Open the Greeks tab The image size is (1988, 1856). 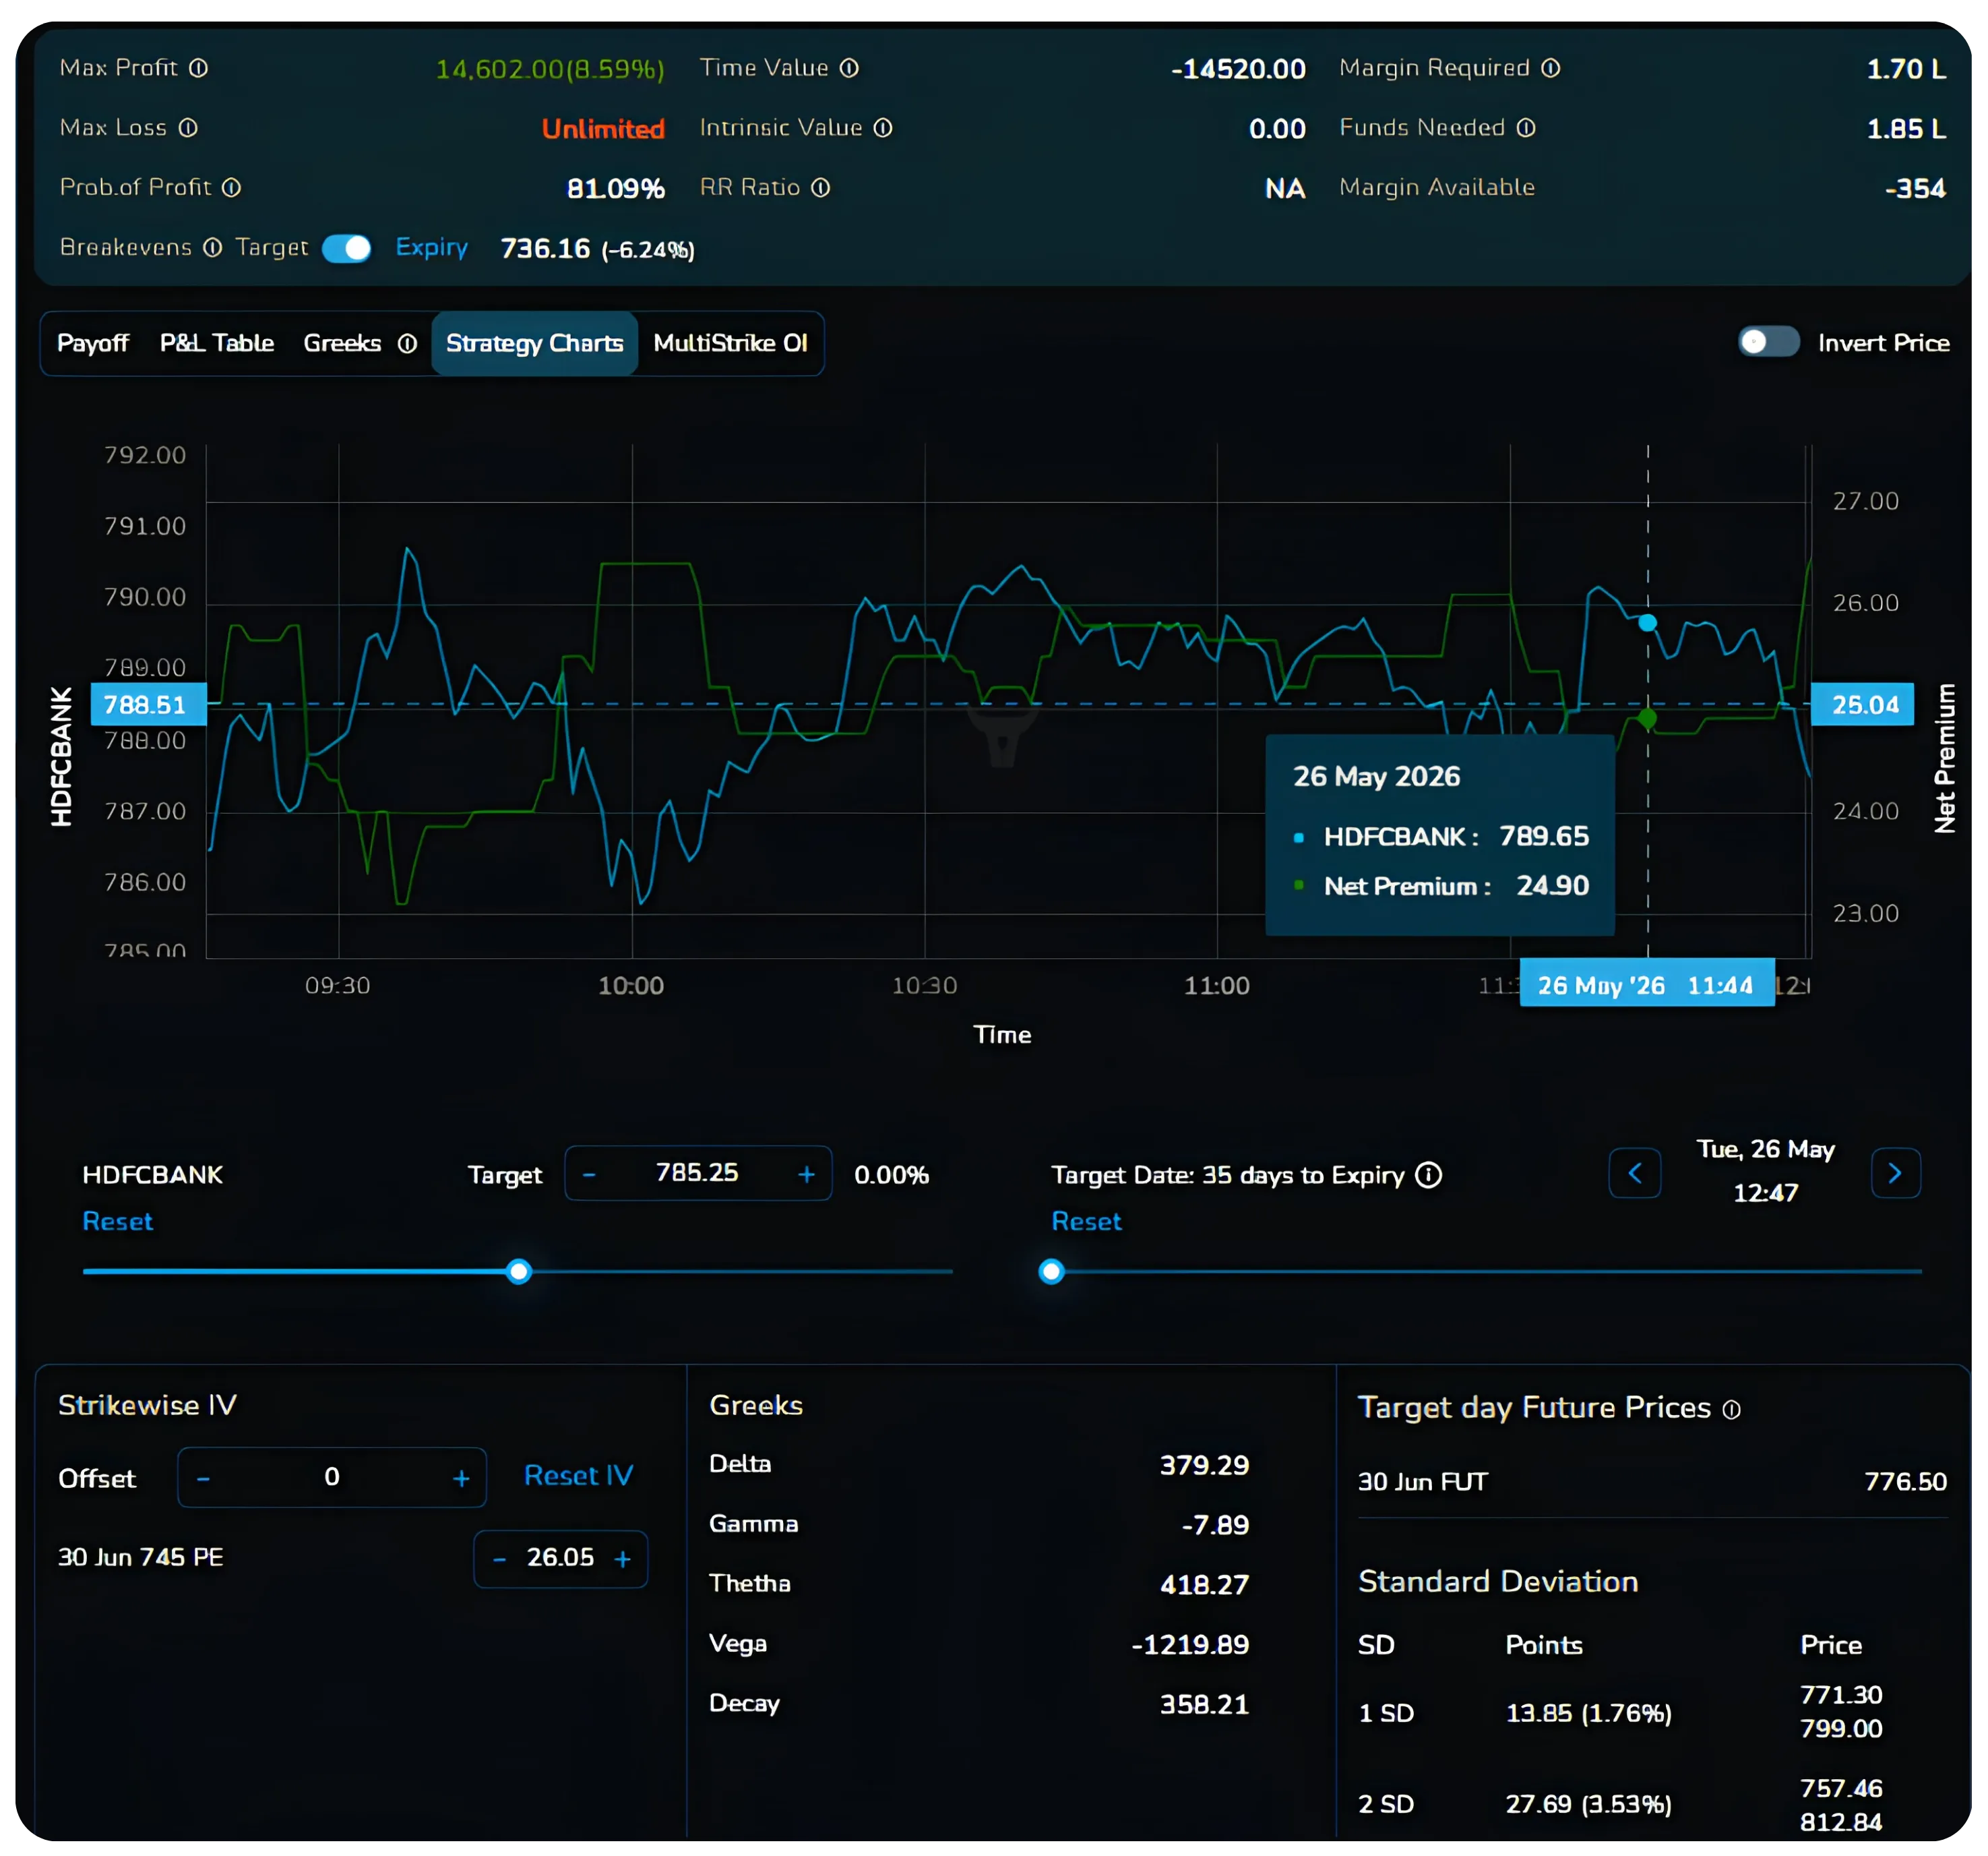coord(342,343)
